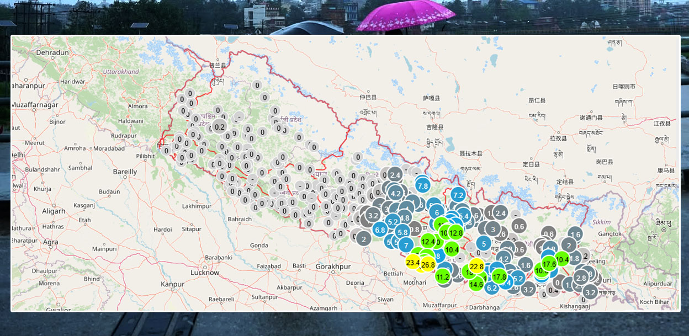Select the blue 6.8 rainfall marker
This screenshot has height=336, width=689.
point(380,230)
